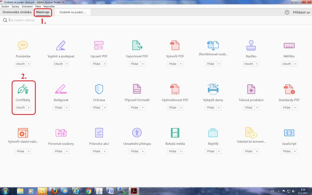Expand dropdown arrow beside Exportovat PDF Přidat
The image size is (312, 195).
pyautogui.click(x=143, y=64)
